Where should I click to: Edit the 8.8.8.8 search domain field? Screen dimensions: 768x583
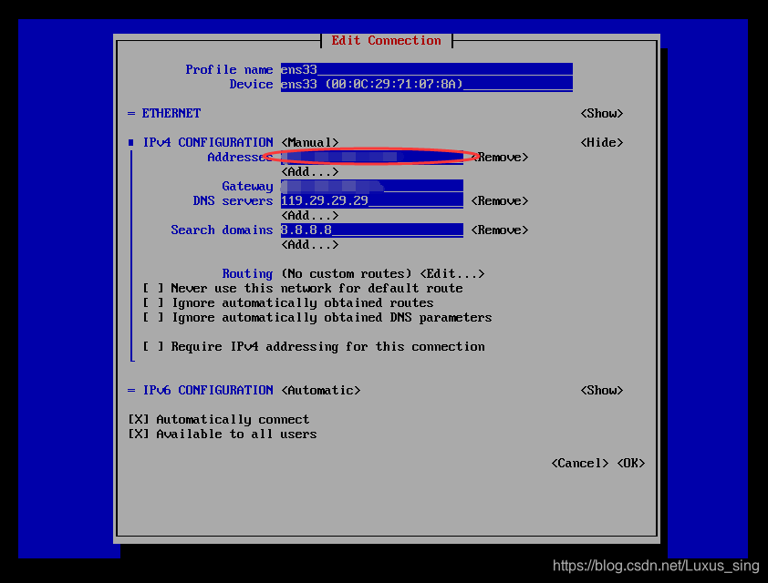coord(372,230)
